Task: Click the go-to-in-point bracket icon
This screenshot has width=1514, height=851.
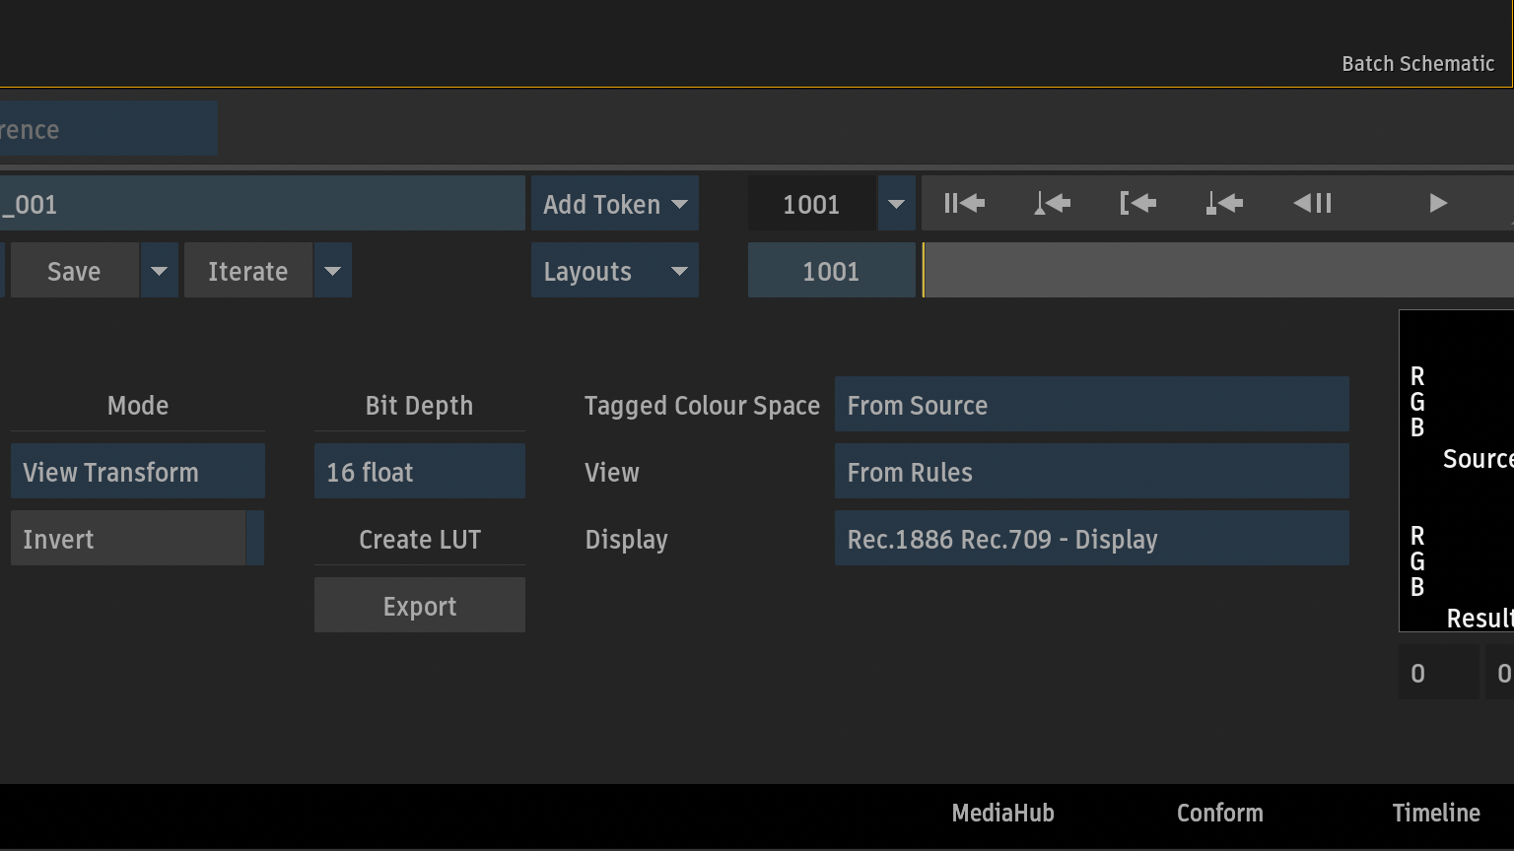Action: (1137, 204)
